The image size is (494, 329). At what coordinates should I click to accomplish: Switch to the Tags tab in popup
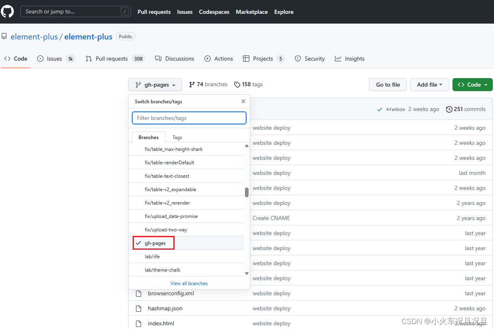177,137
